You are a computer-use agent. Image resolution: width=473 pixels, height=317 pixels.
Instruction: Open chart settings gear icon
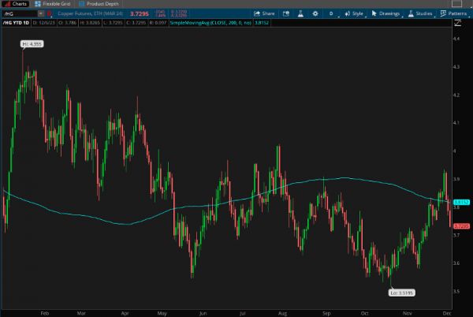click(x=315, y=13)
